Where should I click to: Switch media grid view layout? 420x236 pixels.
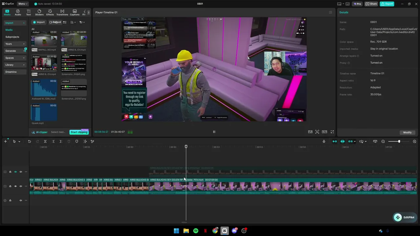click(65, 22)
